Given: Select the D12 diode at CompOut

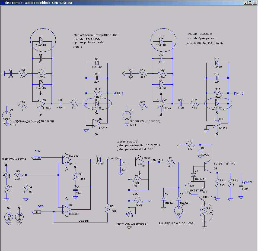Looking at the screenshot, I should (x=99, y=160).
